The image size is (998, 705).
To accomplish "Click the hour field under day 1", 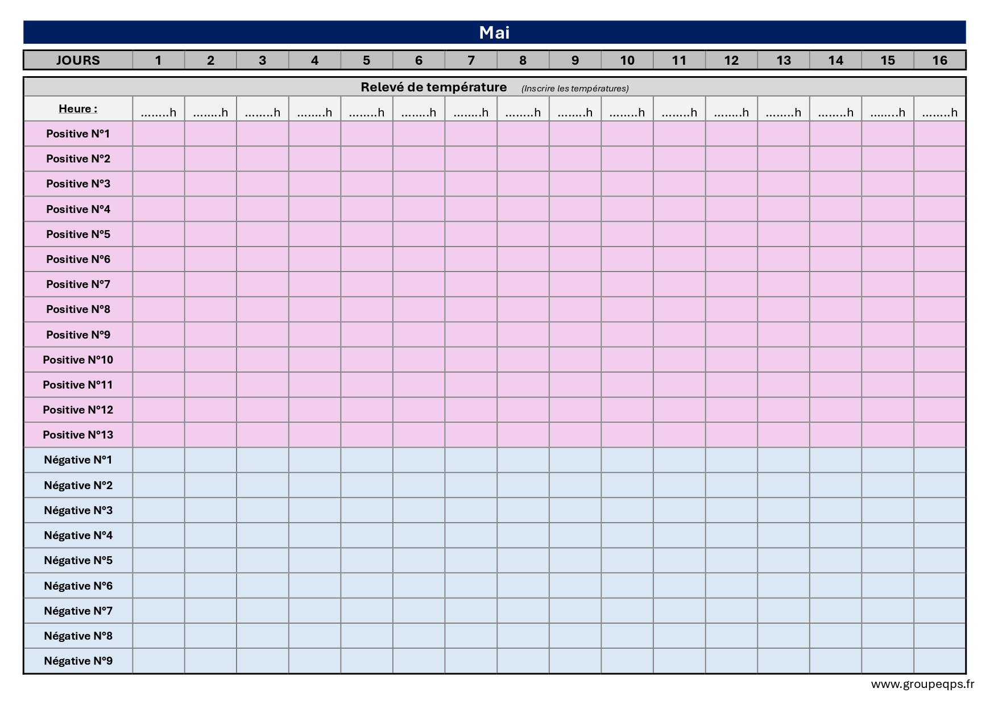I will (x=159, y=112).
